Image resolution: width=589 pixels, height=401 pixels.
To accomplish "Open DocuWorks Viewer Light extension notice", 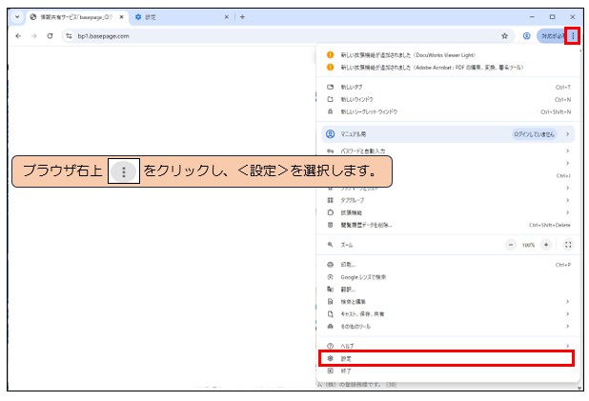I will [448, 55].
